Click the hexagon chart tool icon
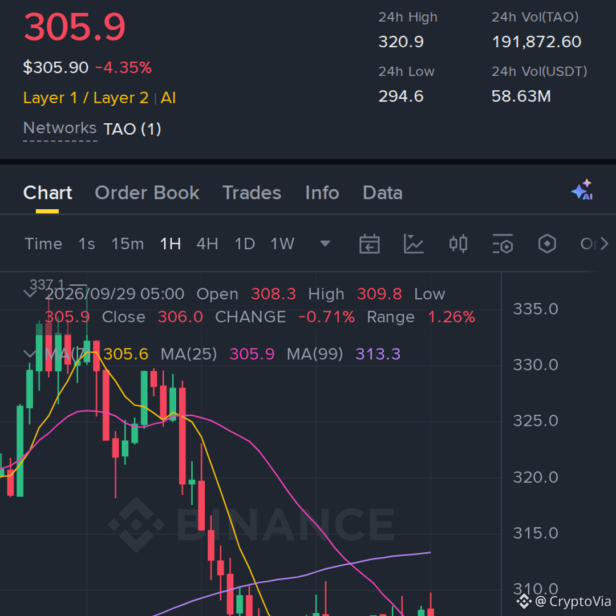 point(547,244)
